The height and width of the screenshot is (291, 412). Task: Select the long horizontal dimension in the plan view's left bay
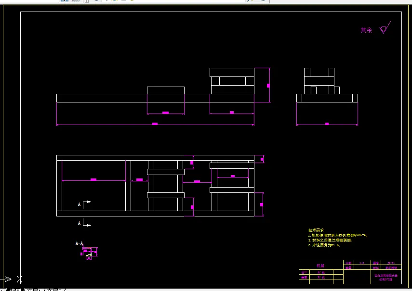pyautogui.click(x=93, y=180)
